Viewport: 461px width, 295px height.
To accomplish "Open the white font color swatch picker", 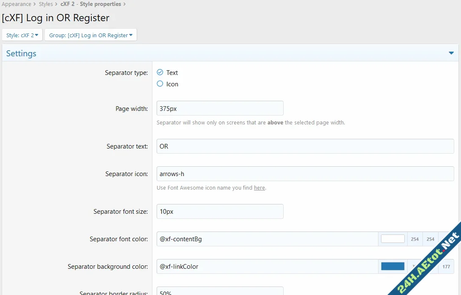I will point(392,238).
